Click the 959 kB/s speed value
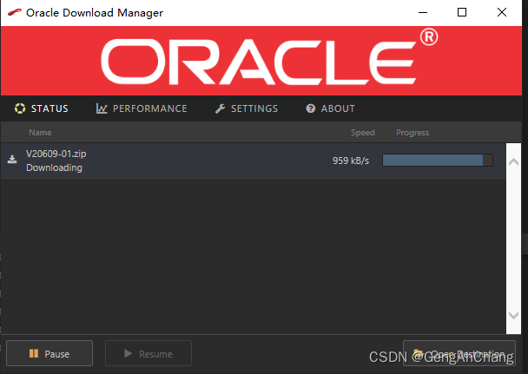The width and height of the screenshot is (528, 374). click(351, 161)
